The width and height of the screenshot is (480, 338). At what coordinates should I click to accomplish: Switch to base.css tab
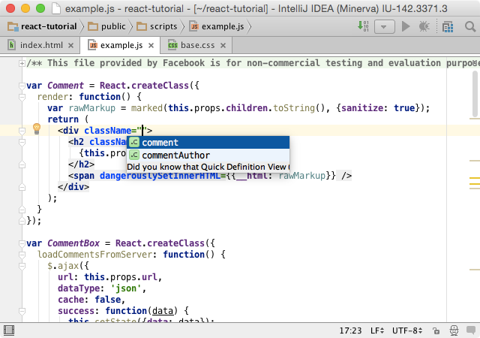(x=197, y=45)
